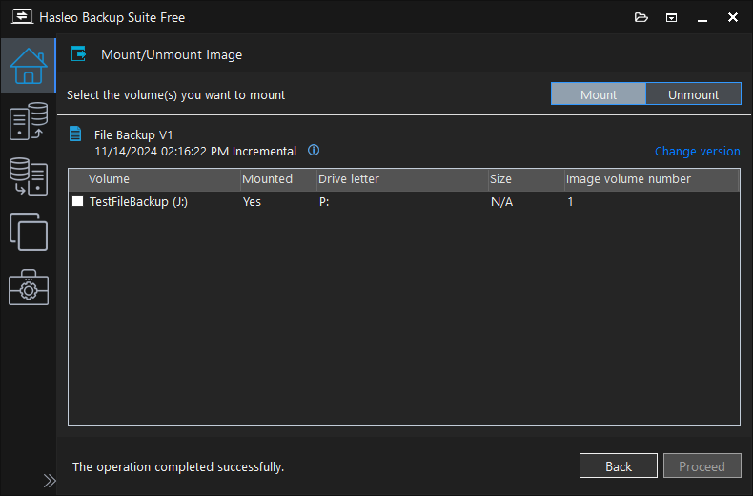Switch to the Unmount tab
The image size is (753, 496).
tap(694, 94)
